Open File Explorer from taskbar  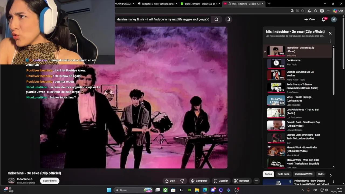[x=197, y=190]
